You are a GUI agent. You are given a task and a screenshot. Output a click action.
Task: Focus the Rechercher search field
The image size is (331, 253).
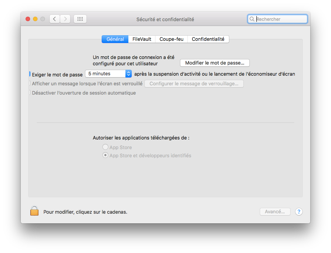coord(278,19)
